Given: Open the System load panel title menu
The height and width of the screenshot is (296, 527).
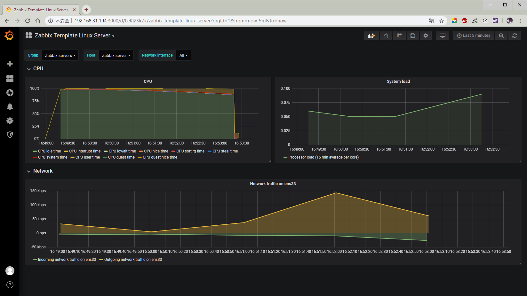Looking at the screenshot, I should (x=398, y=82).
